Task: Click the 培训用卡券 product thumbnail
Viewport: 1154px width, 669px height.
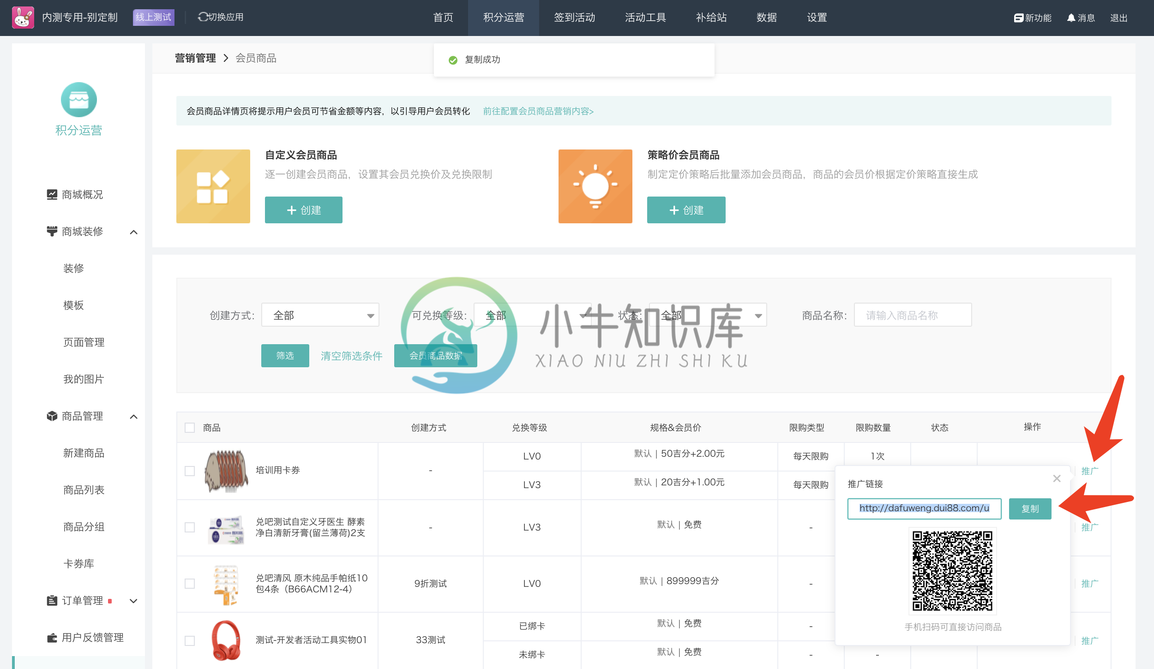Action: tap(226, 471)
